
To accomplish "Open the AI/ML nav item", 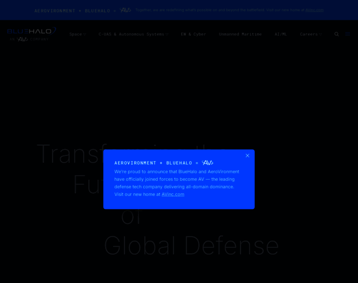I will pyautogui.click(x=281, y=34).
